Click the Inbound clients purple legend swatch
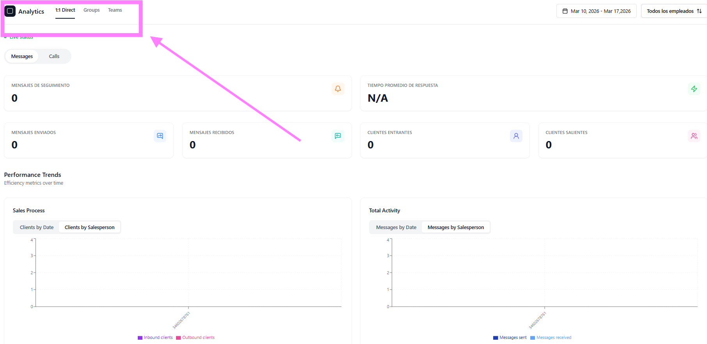Image resolution: width=707 pixels, height=344 pixels. pyautogui.click(x=140, y=338)
